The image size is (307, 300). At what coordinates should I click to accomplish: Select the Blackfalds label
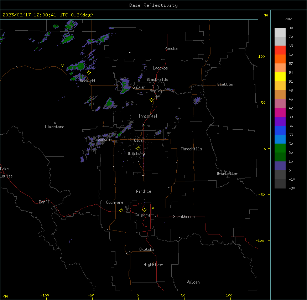tap(157, 79)
